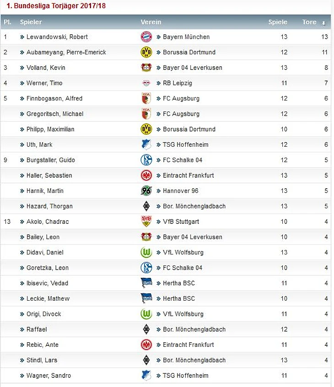Sort by the Spiele column header
Screen dimensions: 334x387
point(278,22)
